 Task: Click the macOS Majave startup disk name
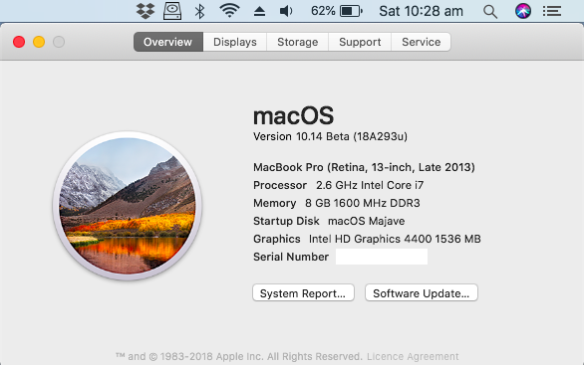(x=366, y=221)
